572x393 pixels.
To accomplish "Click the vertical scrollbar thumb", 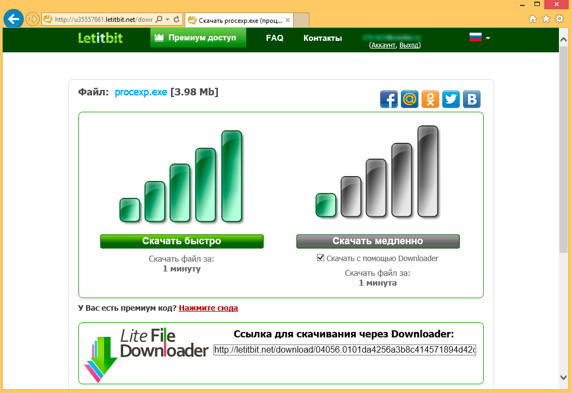I will click(x=564, y=149).
